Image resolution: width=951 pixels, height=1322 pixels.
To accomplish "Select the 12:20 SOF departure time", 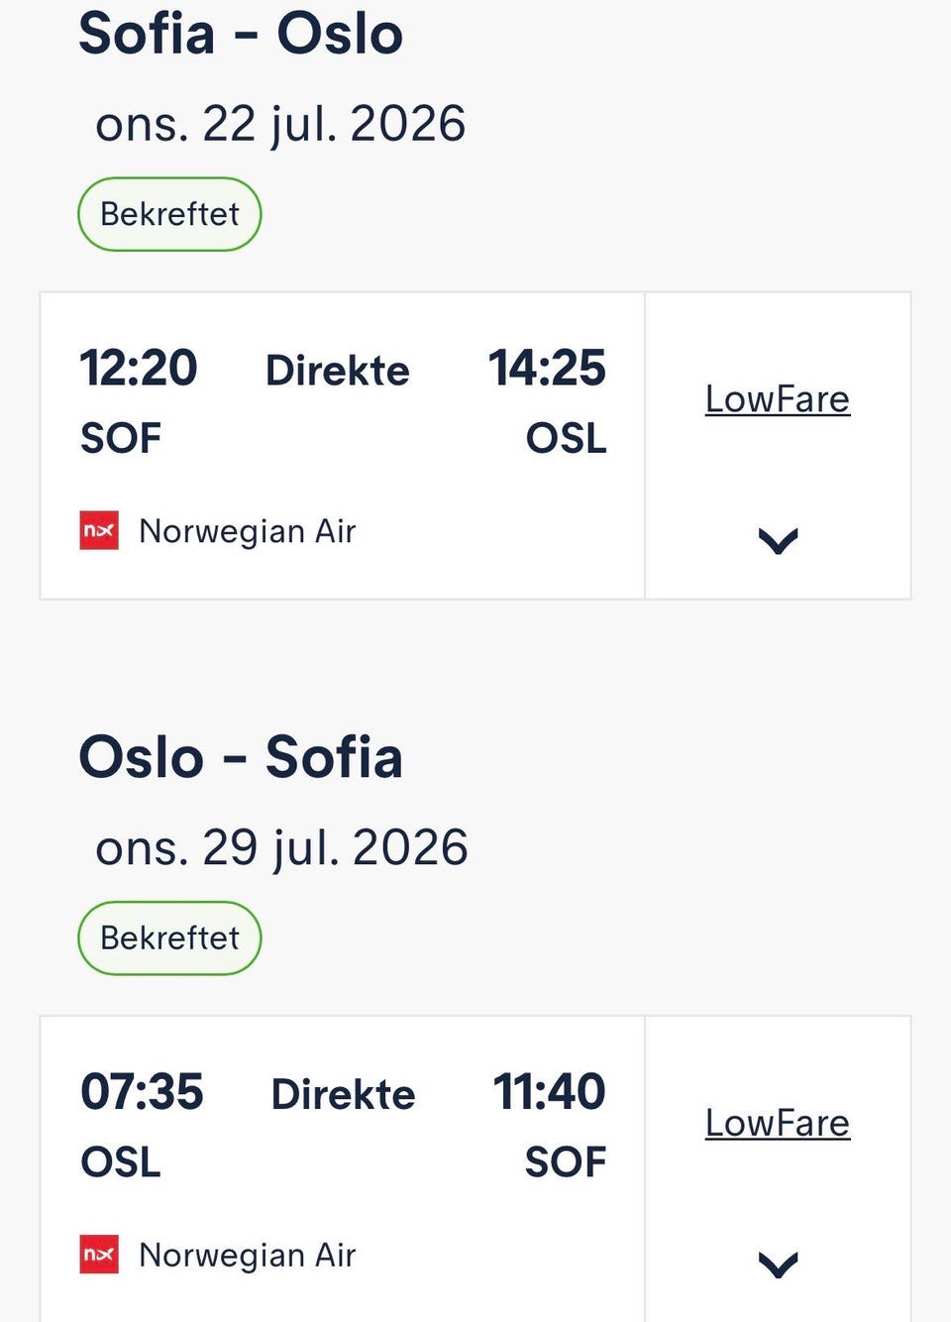I will pos(139,368).
